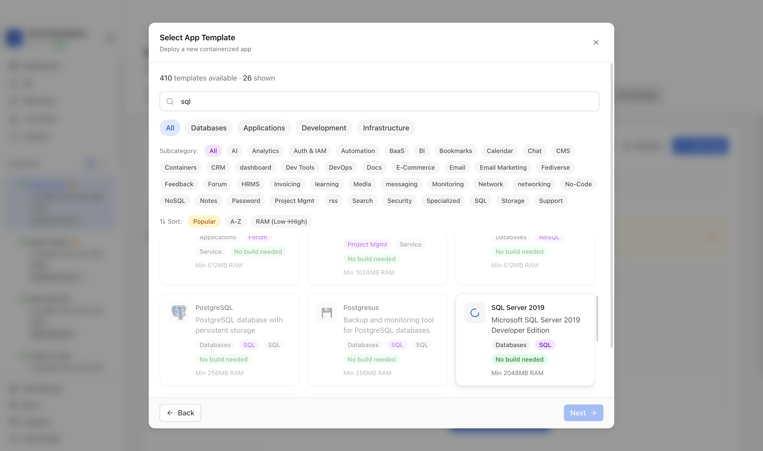Filter by Specialized subcategory
The width and height of the screenshot is (763, 451).
pos(443,201)
